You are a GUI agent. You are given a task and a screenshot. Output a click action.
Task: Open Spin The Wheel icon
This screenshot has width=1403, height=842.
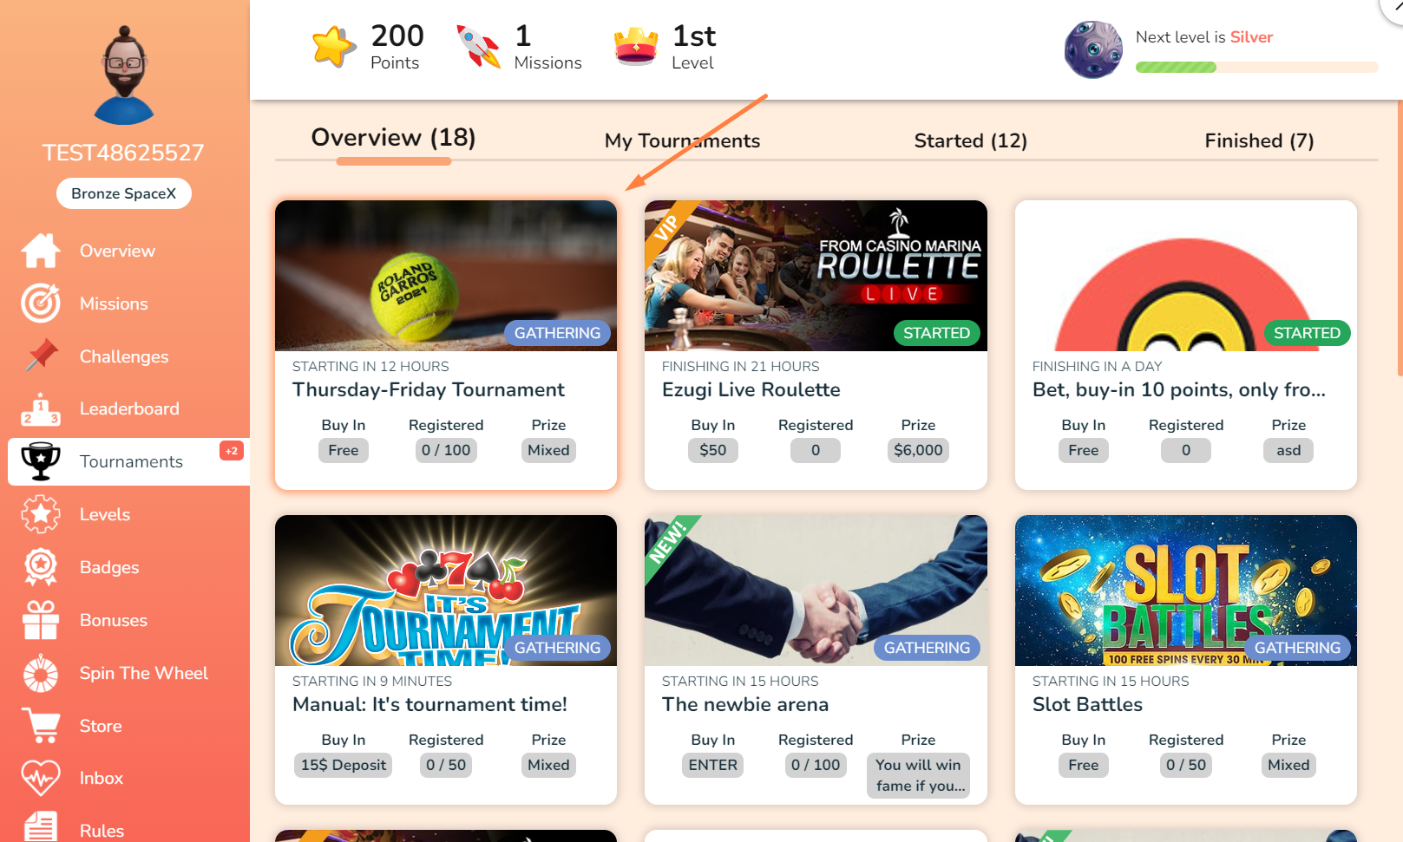click(x=41, y=673)
